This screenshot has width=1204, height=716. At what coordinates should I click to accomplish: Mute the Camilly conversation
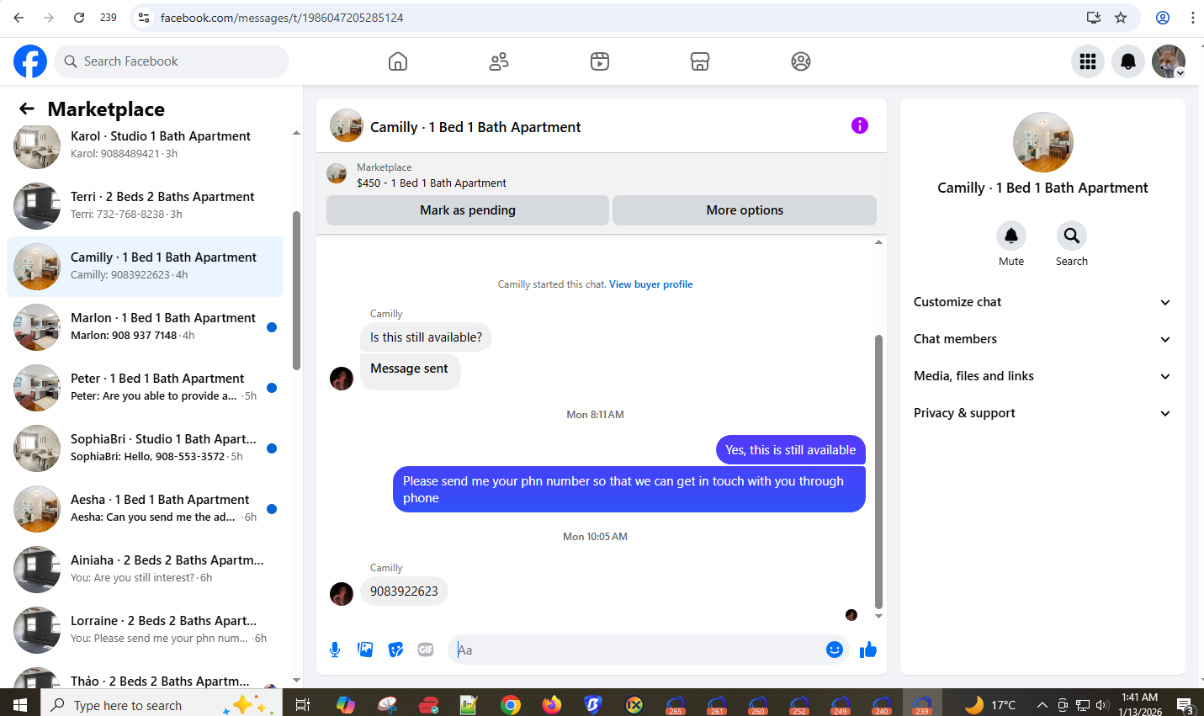coord(1011,236)
